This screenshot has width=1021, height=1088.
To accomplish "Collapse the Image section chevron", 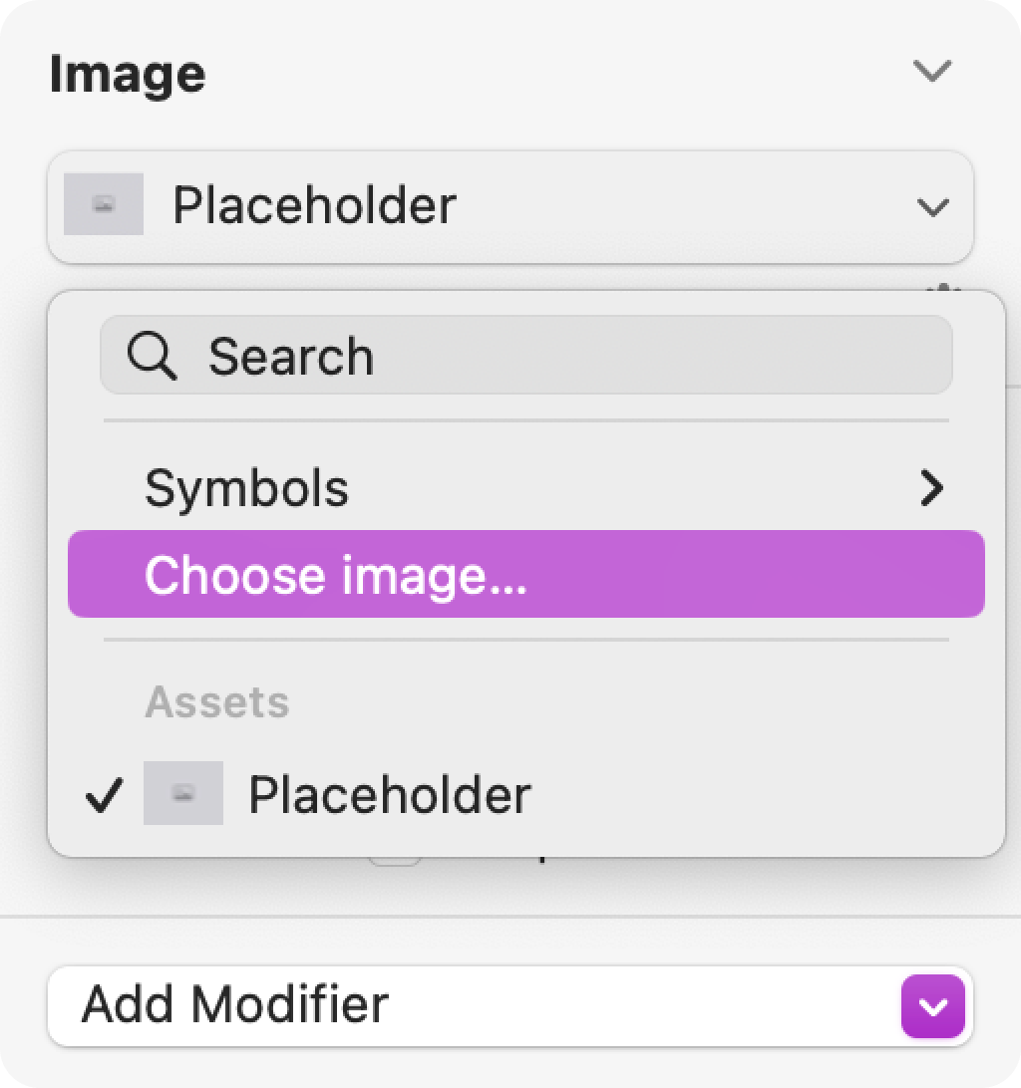I will tap(931, 71).
